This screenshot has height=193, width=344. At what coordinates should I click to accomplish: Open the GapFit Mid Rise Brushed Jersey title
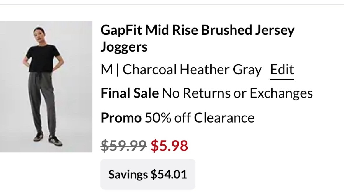coord(197,30)
